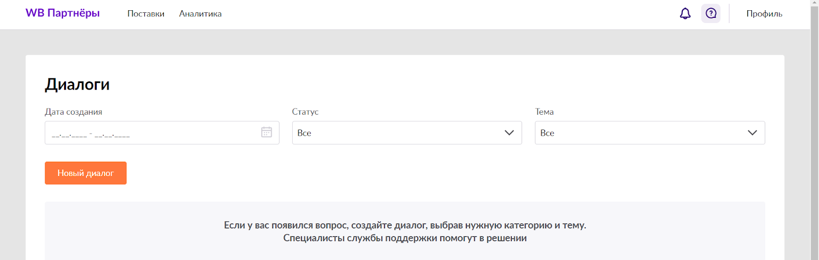Click the Диалоги page heading
The image size is (819, 260).
(77, 84)
